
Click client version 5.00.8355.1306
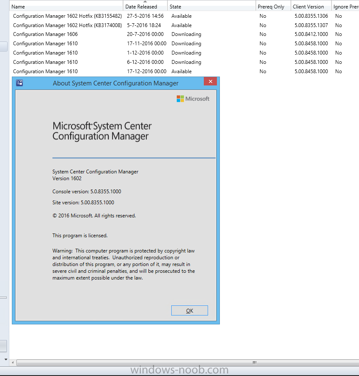[311, 16]
